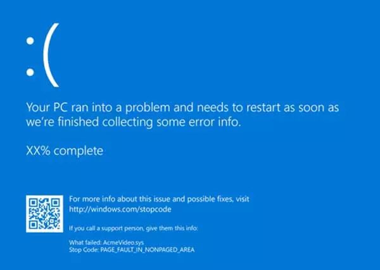The height and width of the screenshot is (270, 380).
Task: Click the QR code's top-left finder square
Action: [33, 202]
